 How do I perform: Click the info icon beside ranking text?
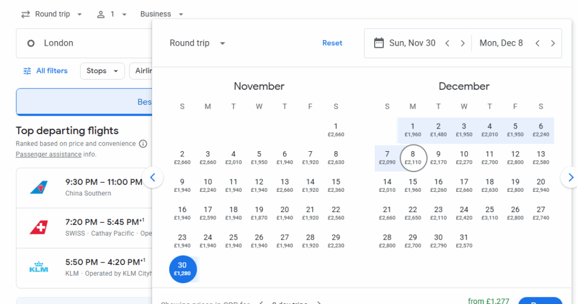(143, 144)
